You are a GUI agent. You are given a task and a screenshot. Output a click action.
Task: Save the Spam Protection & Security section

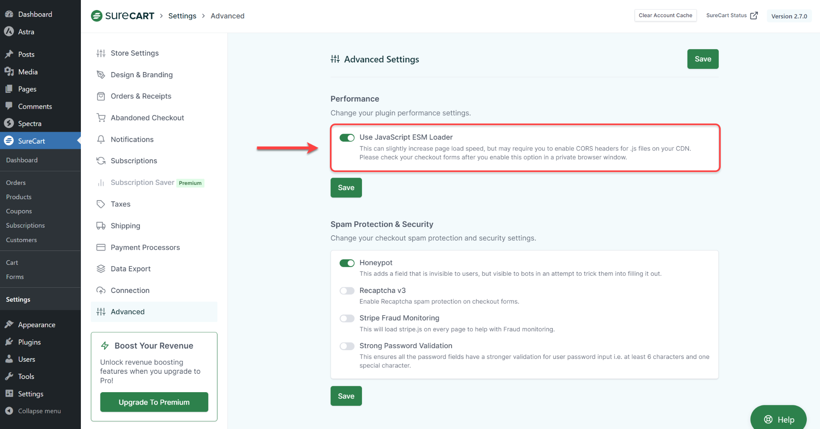point(346,396)
